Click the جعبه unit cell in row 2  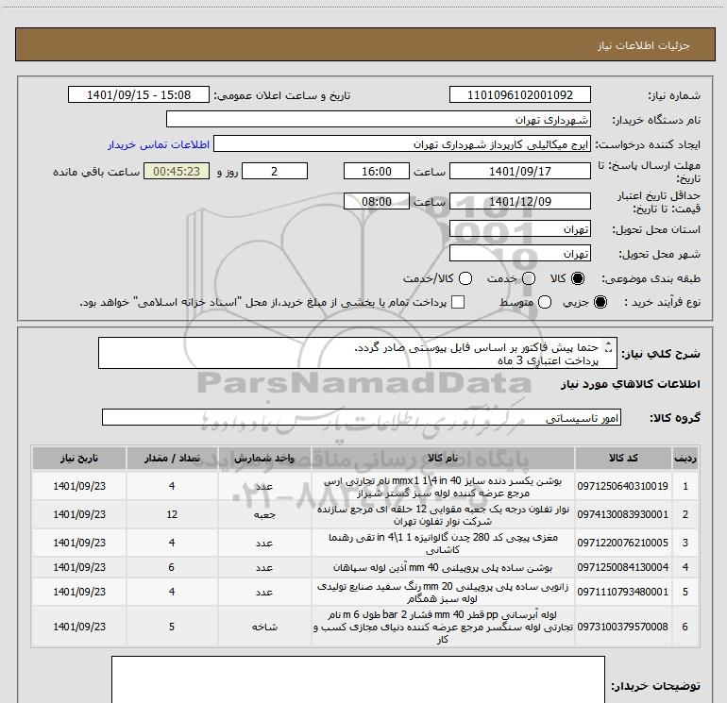264,515
